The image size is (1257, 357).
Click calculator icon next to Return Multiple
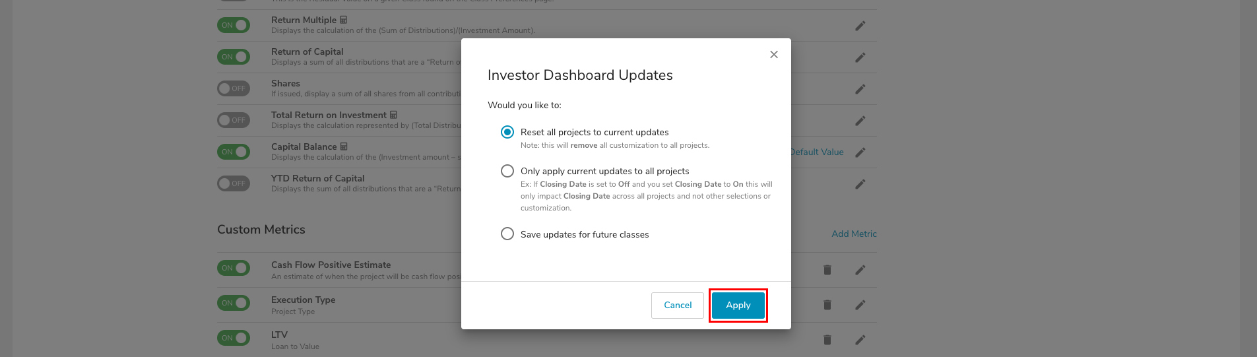pyautogui.click(x=343, y=20)
